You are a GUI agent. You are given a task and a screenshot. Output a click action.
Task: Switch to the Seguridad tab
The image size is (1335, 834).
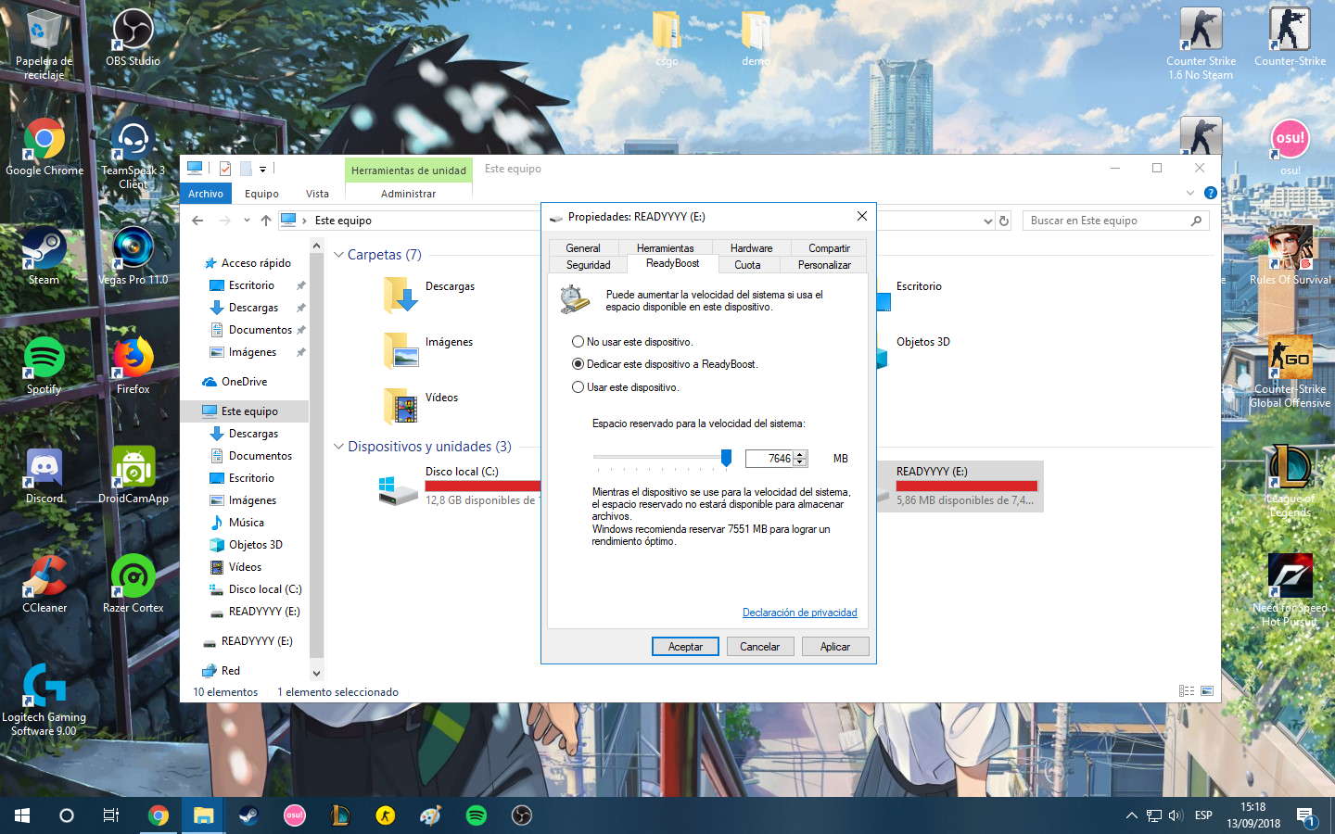(589, 265)
